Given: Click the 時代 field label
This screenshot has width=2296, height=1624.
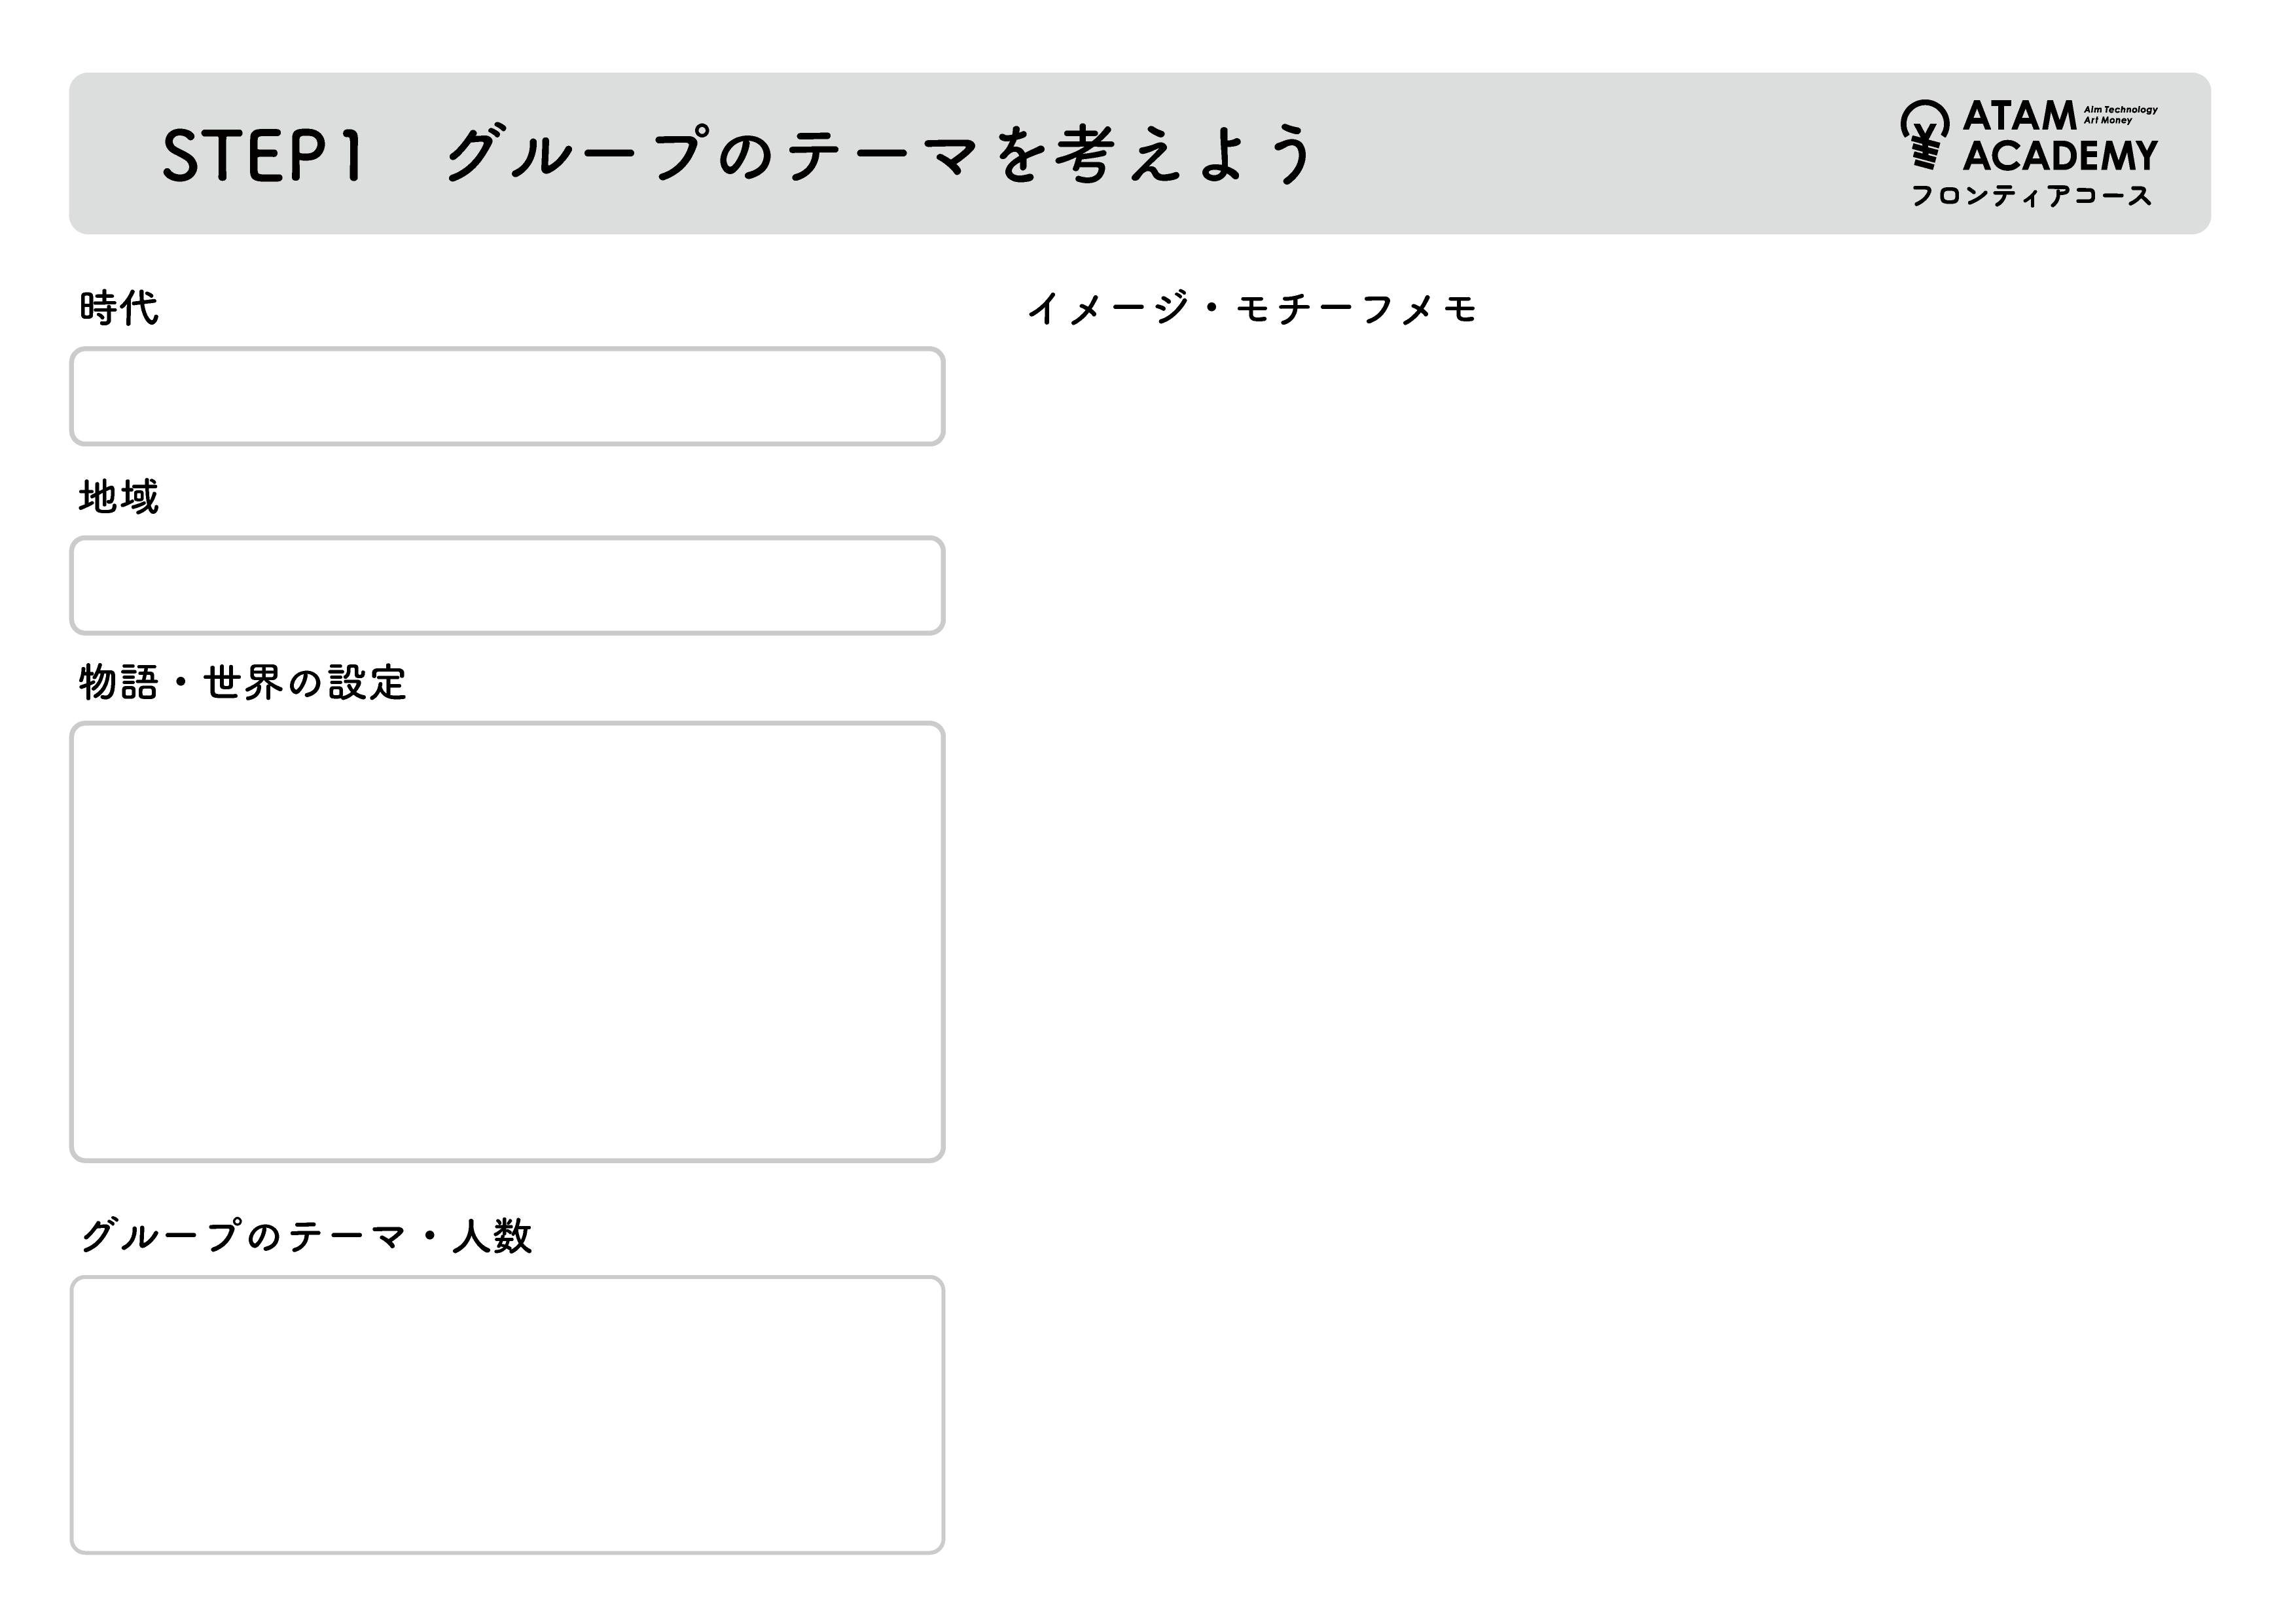Looking at the screenshot, I should pyautogui.click(x=119, y=308).
